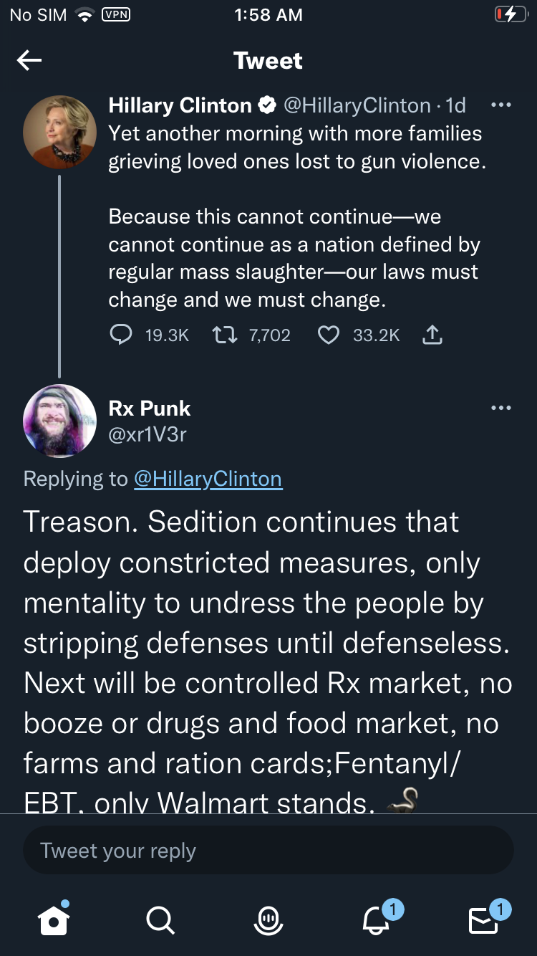This screenshot has height=956, width=537.
Task: Open Messages envelope tab
Action: (483, 919)
